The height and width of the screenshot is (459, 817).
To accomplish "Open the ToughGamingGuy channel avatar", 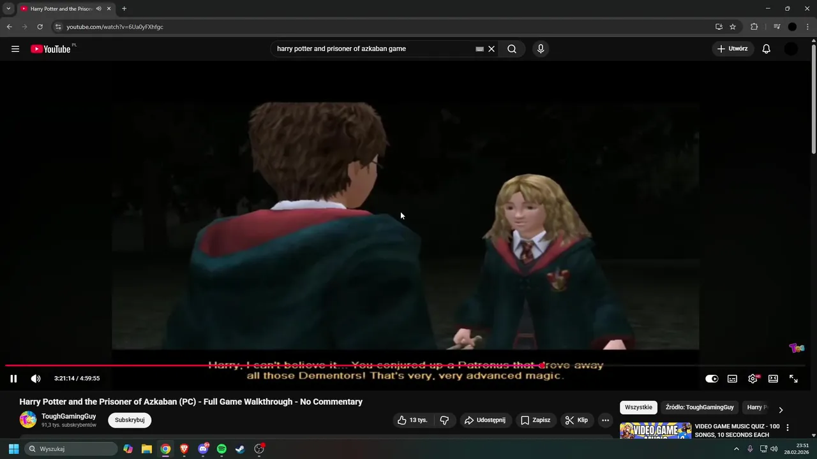I will point(28,419).
